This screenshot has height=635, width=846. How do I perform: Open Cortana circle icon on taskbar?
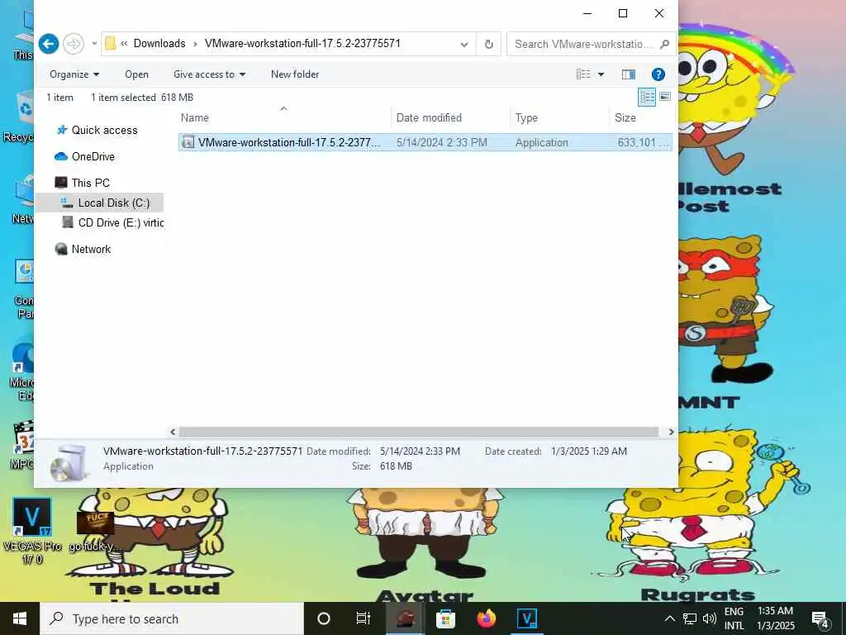point(324,618)
